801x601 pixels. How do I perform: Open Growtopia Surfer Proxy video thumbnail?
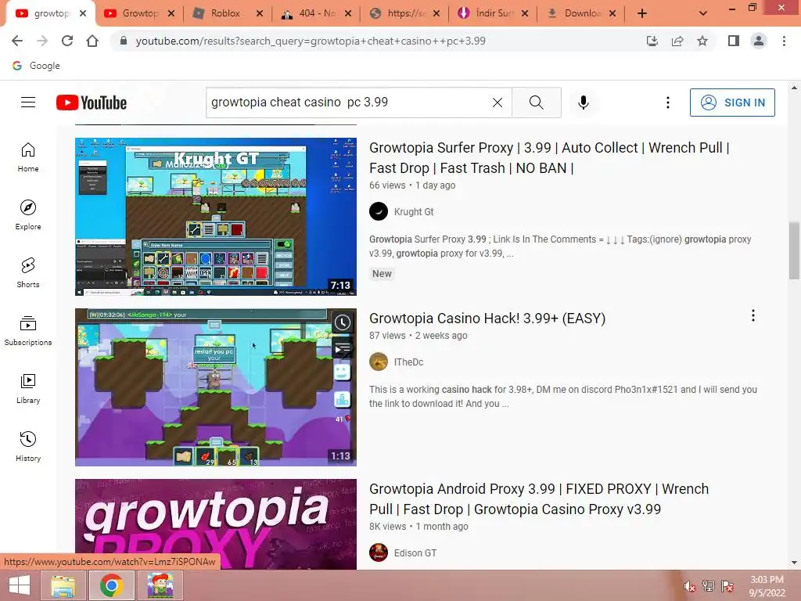[216, 217]
